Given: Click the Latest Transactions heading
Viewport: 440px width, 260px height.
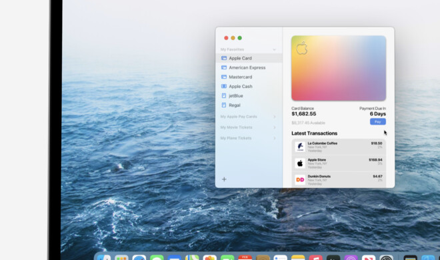Looking at the screenshot, I should click(x=314, y=133).
